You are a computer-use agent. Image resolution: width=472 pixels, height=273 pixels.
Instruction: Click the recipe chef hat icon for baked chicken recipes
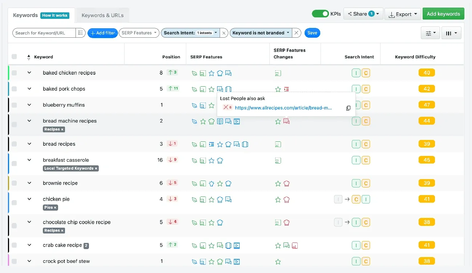pyautogui.click(x=220, y=73)
